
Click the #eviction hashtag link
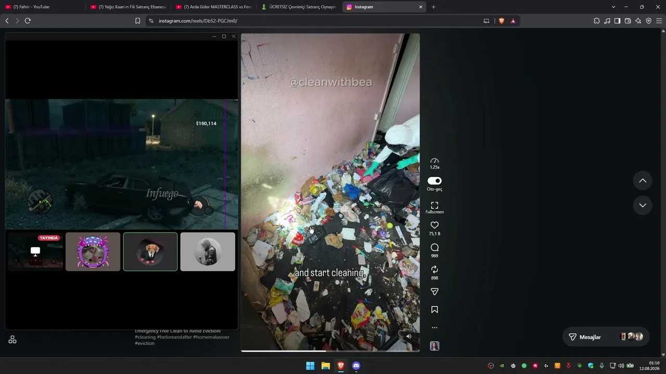pyautogui.click(x=145, y=343)
